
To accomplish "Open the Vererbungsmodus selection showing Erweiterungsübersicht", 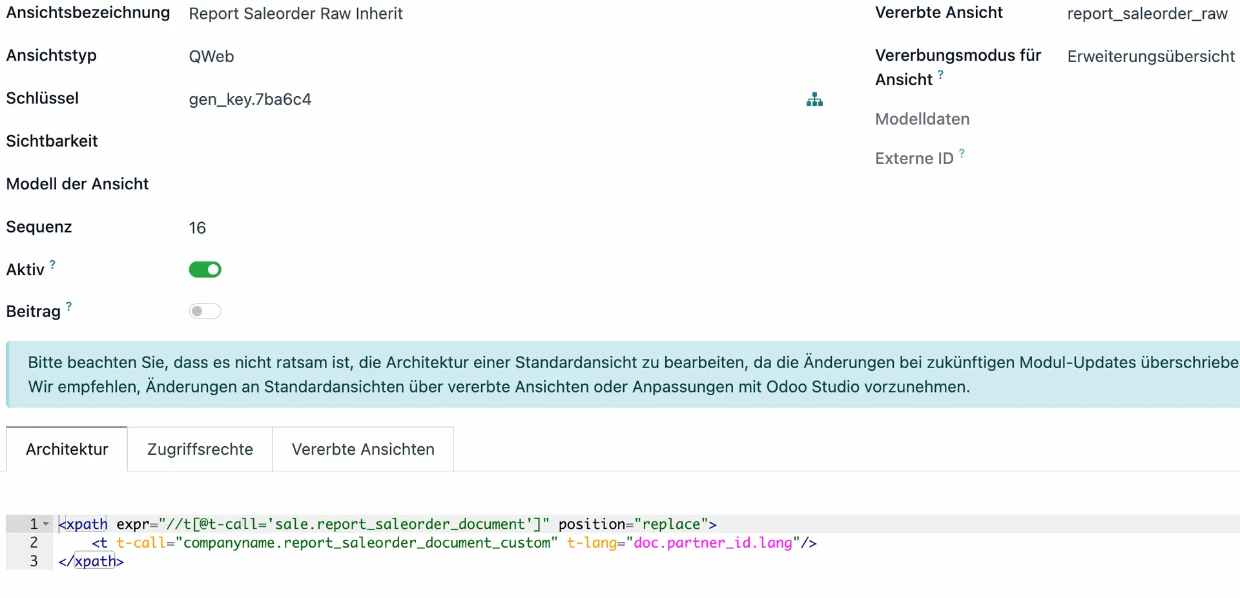I will click(1151, 56).
